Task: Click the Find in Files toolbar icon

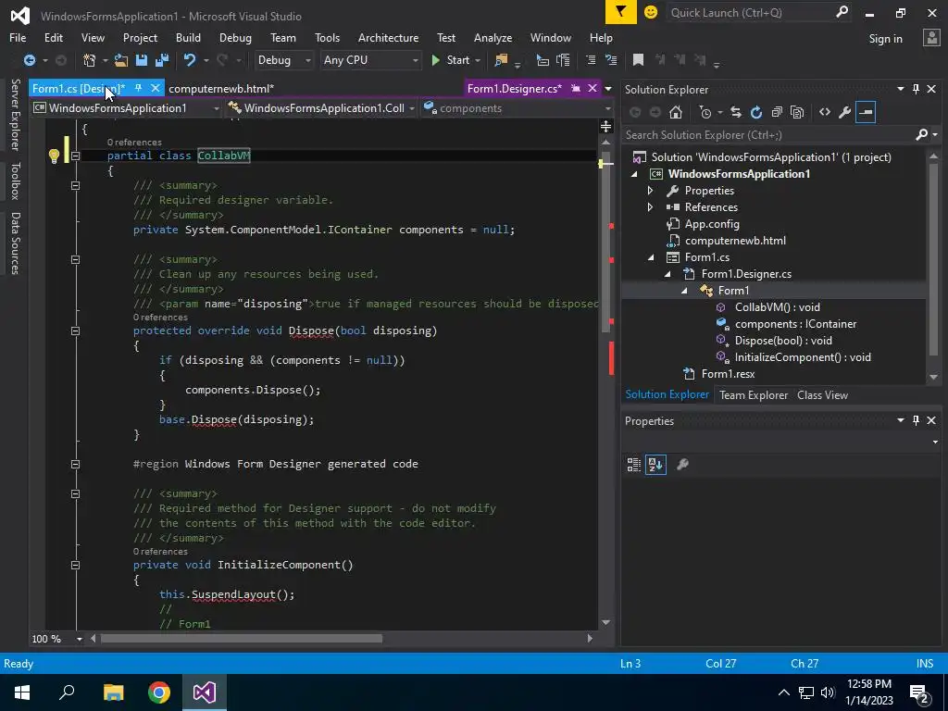Action: click(x=501, y=60)
